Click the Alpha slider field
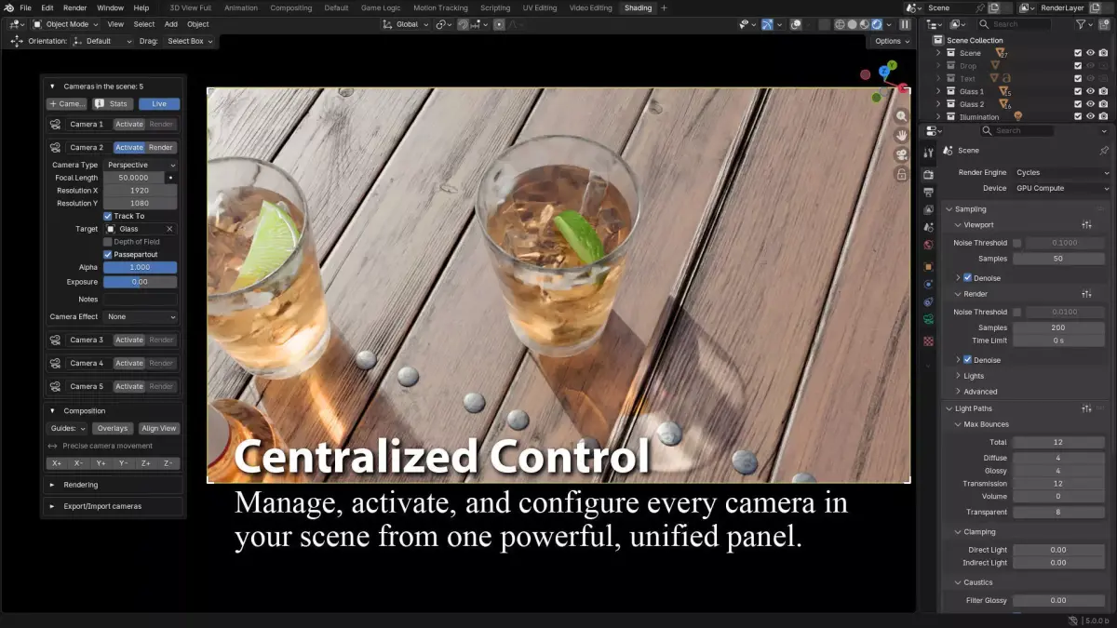Screen dimensions: 1117x628 tap(140, 267)
